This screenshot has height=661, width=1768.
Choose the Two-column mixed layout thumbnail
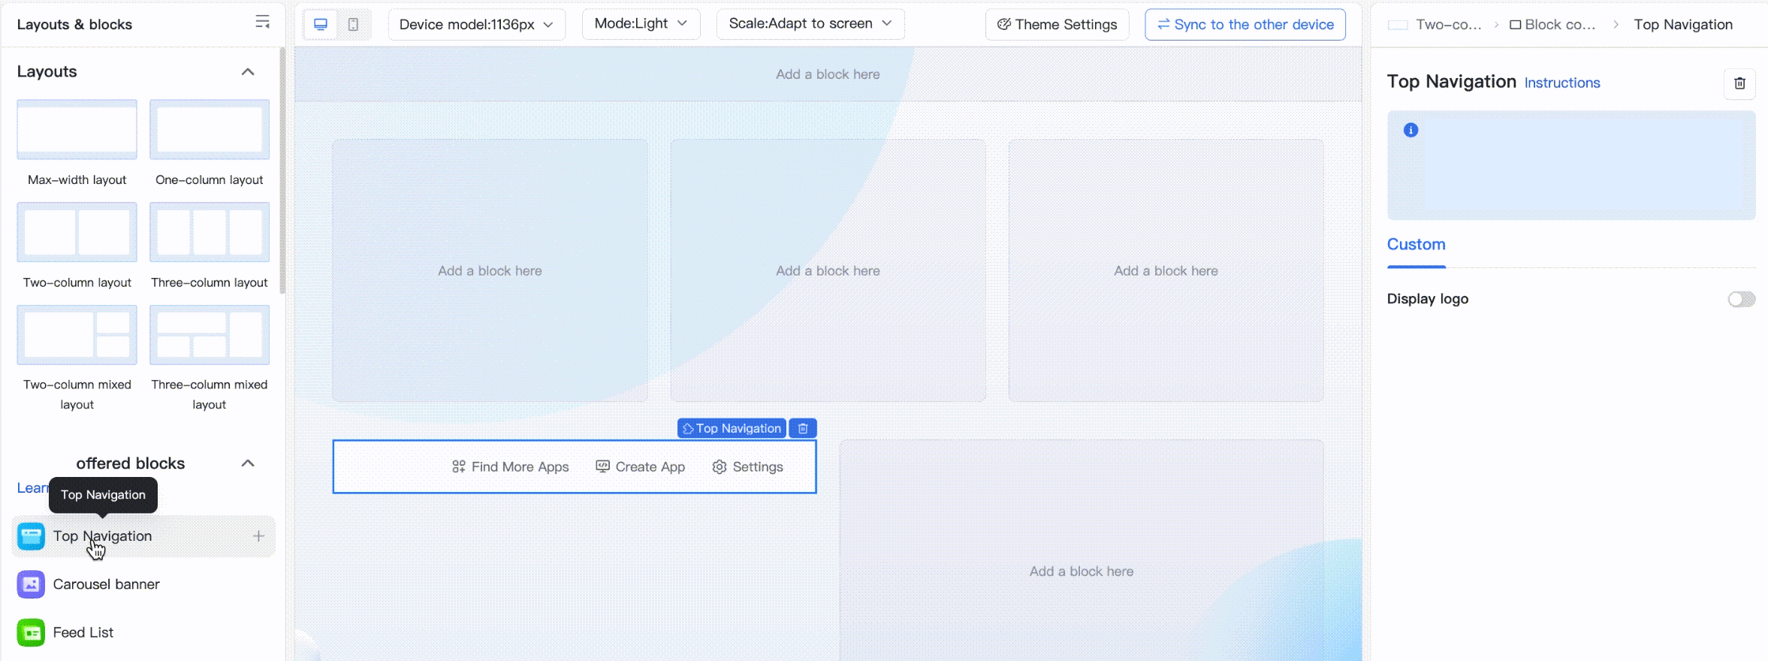pyautogui.click(x=77, y=335)
